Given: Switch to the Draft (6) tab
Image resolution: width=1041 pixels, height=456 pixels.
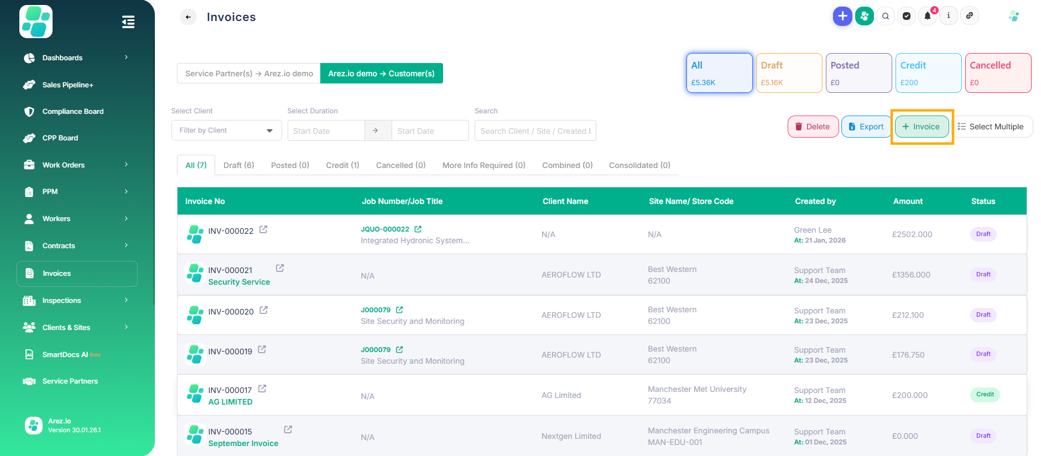Looking at the screenshot, I should click(238, 165).
